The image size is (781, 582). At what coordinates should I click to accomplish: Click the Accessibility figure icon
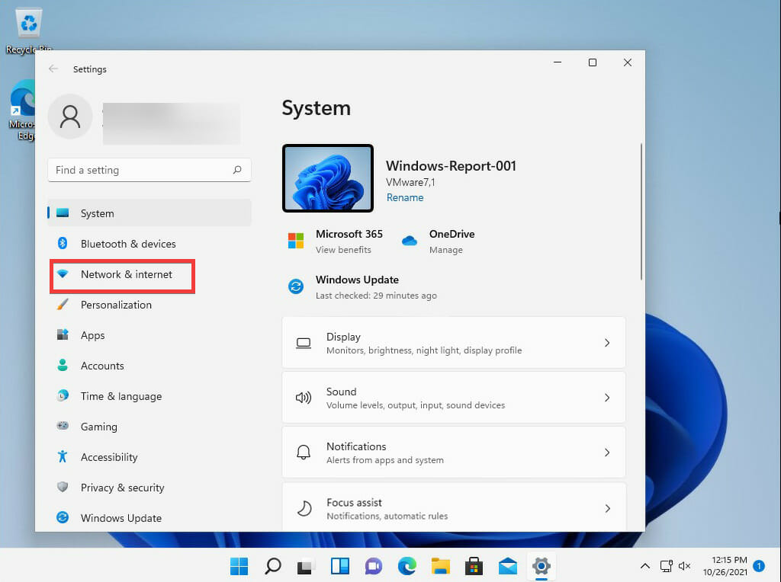click(x=63, y=457)
